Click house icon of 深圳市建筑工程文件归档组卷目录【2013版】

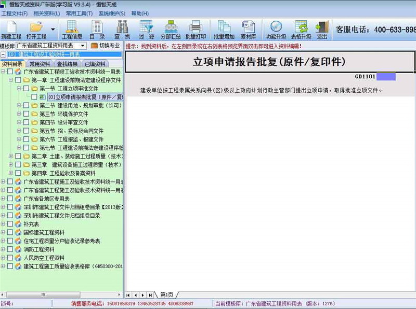pyautogui.click(x=18, y=207)
